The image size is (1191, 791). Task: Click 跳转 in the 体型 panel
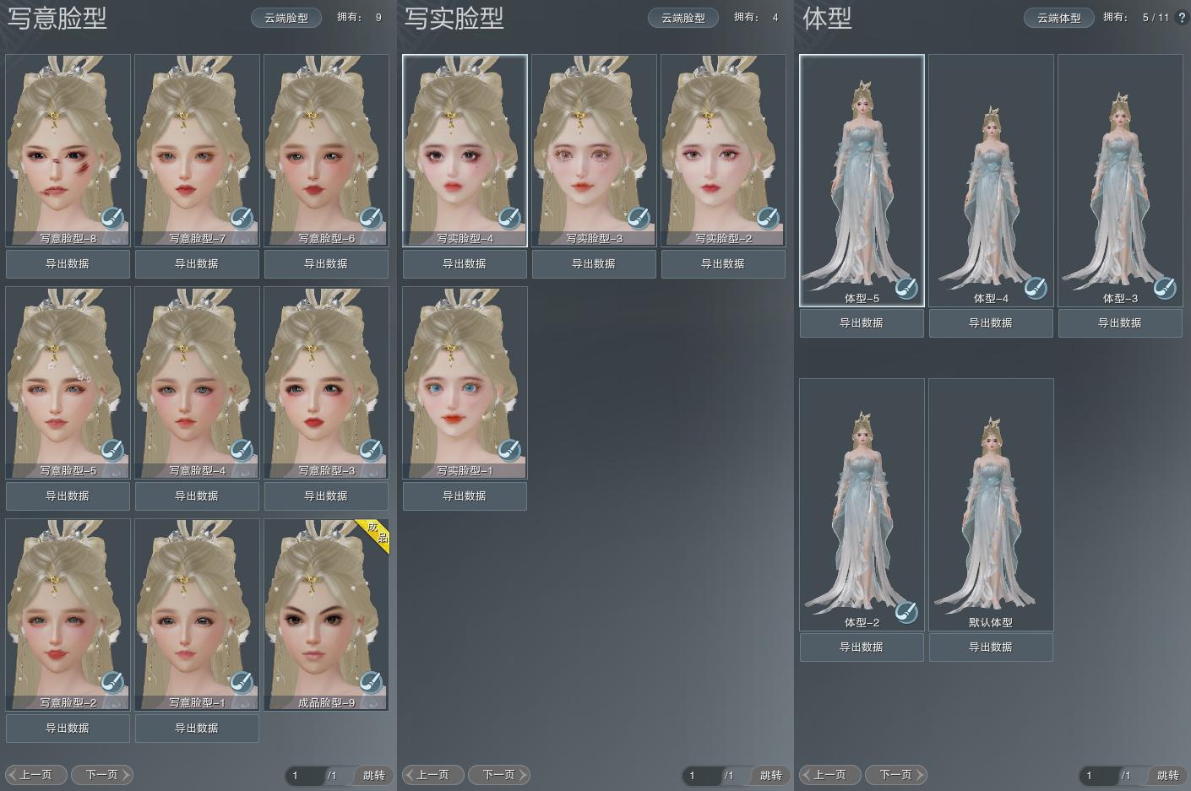coord(1168,775)
